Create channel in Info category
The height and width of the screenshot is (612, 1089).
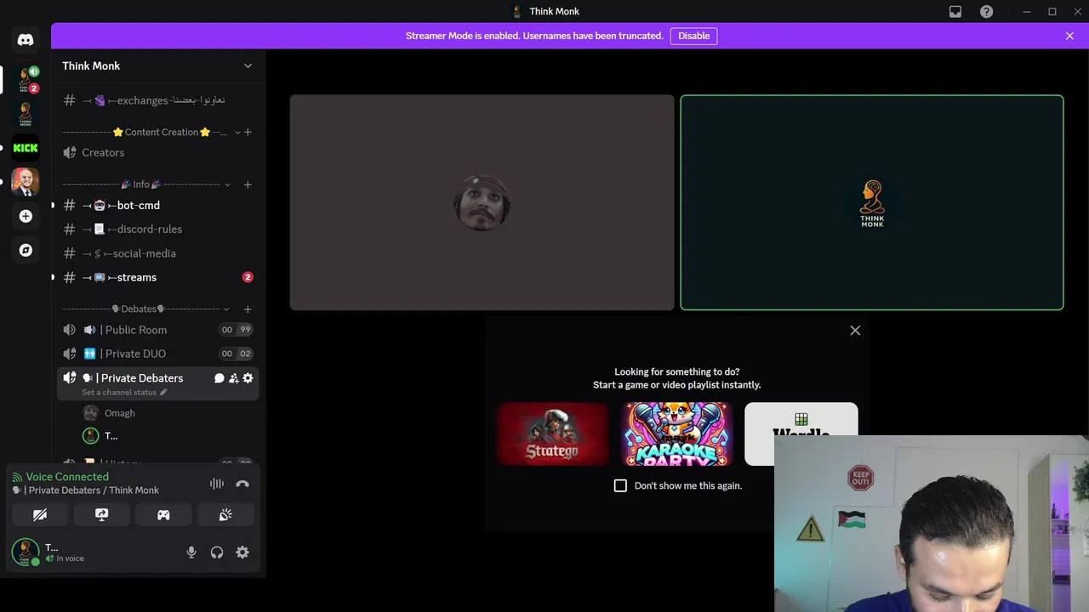coord(248,184)
